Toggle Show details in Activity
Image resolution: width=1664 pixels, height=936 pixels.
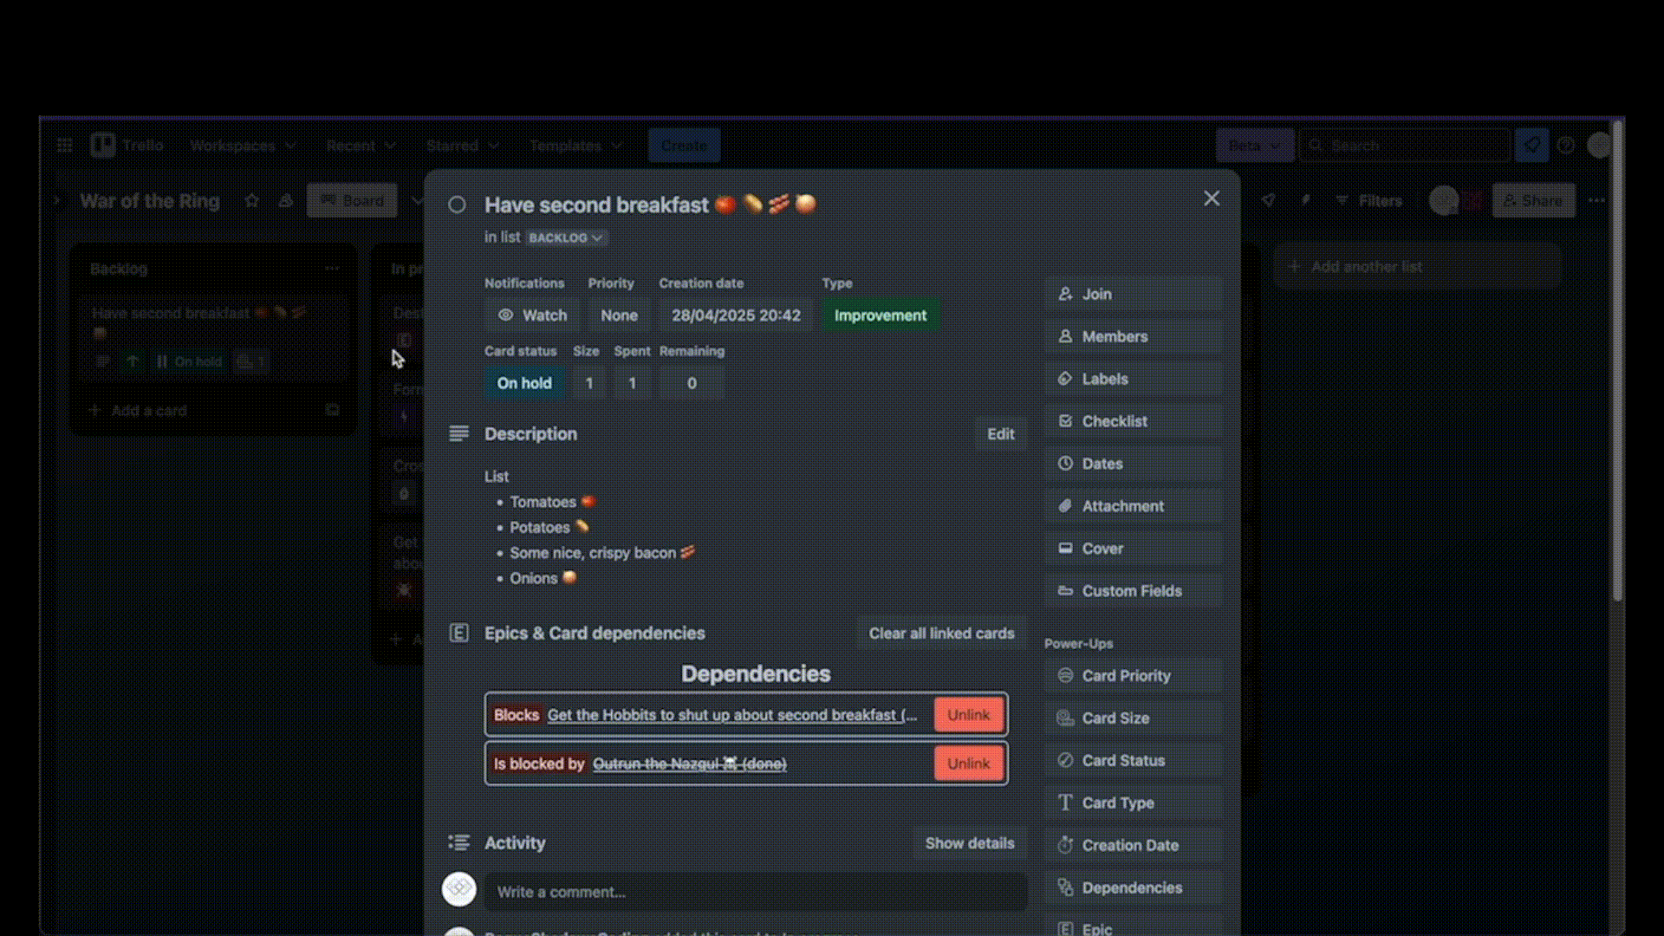tap(969, 843)
